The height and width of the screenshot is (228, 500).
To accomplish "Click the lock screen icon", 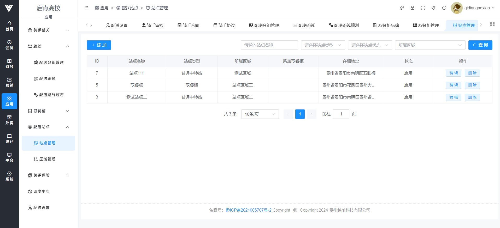I will point(413,8).
